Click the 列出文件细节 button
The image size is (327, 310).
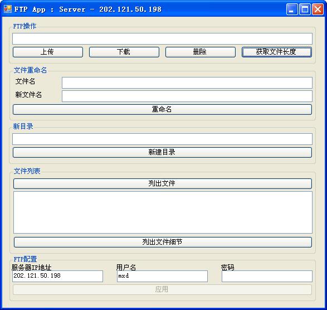click(x=163, y=242)
